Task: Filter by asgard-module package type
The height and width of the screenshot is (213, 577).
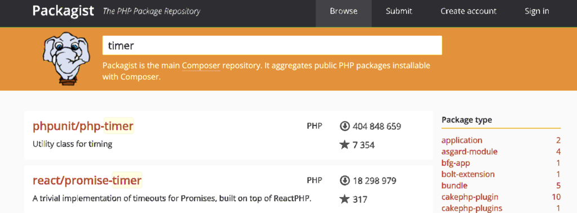Action: (x=469, y=152)
